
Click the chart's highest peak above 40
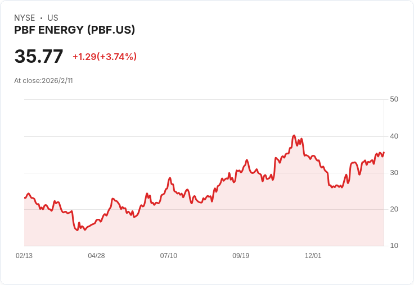coord(294,136)
